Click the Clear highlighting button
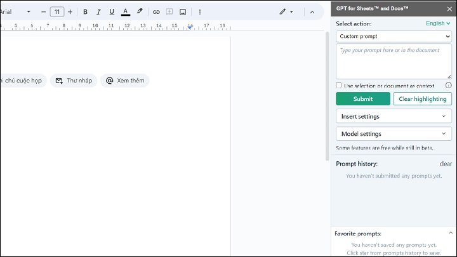457x257 pixels. coord(423,99)
